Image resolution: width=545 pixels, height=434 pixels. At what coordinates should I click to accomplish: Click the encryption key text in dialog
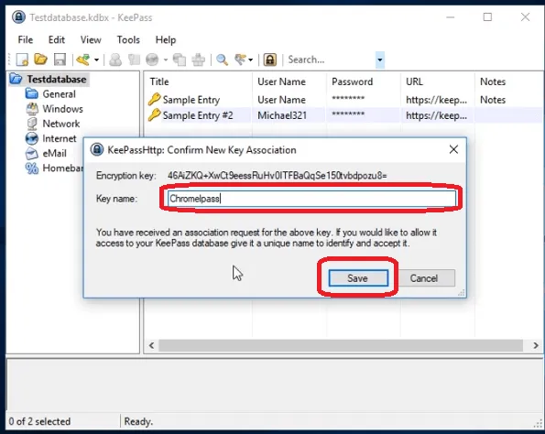pos(277,176)
